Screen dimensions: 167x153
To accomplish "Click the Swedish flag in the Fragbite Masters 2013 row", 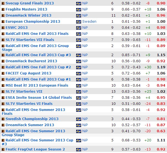I will (x=79, y=9).
